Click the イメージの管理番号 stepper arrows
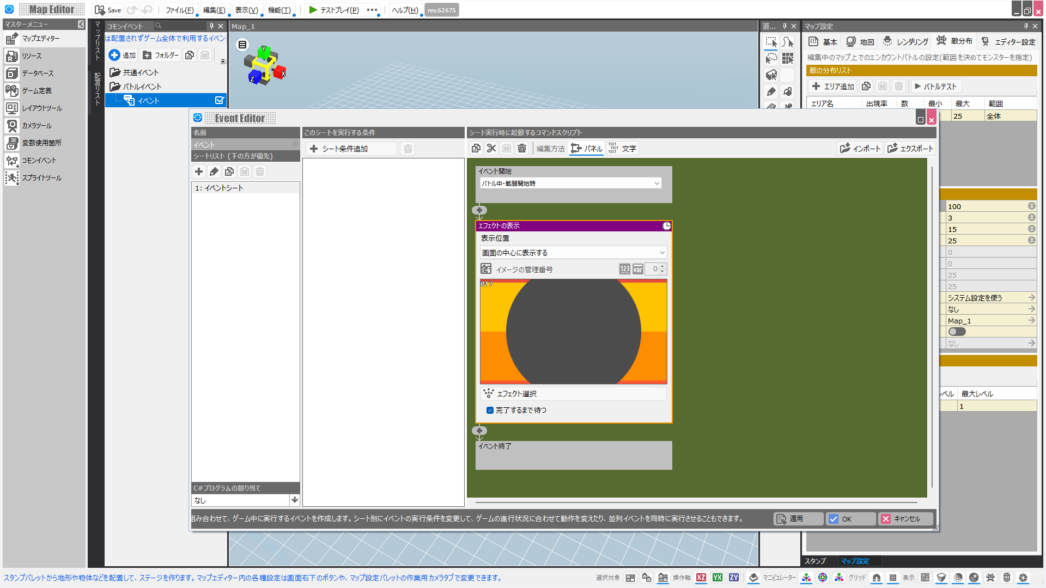1046x588 pixels. point(662,269)
